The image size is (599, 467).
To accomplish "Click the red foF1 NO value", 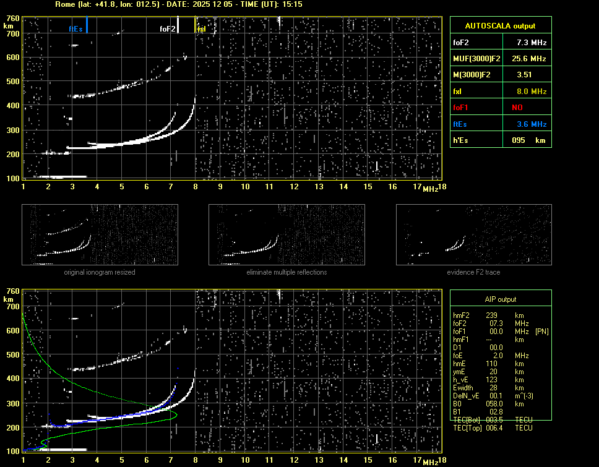I will pos(517,108).
